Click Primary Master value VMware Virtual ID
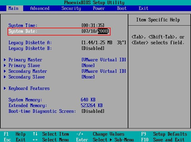This screenshot has width=191, height=142. point(104,60)
